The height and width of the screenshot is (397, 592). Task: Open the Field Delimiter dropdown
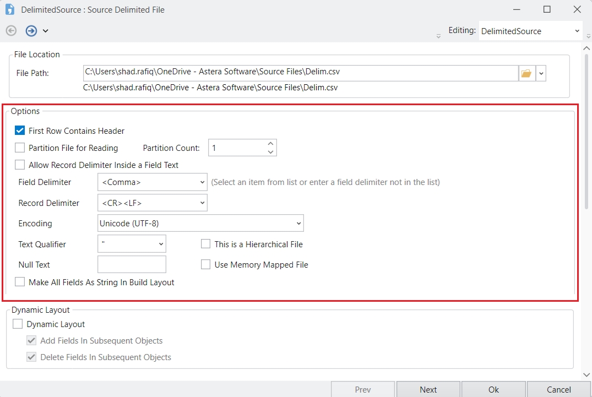pyautogui.click(x=202, y=182)
